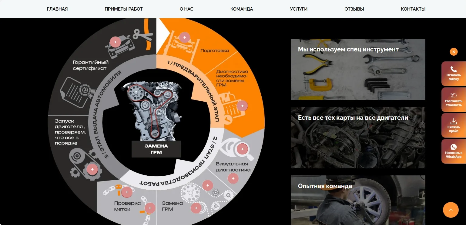Open the Написать в WhatsApp button
The image size is (466, 225).
pyautogui.click(x=454, y=151)
